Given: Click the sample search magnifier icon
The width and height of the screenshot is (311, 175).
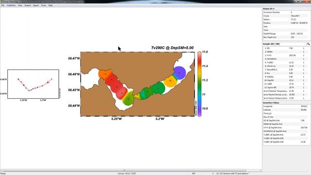Looking at the screenshot, I should 309,44.
